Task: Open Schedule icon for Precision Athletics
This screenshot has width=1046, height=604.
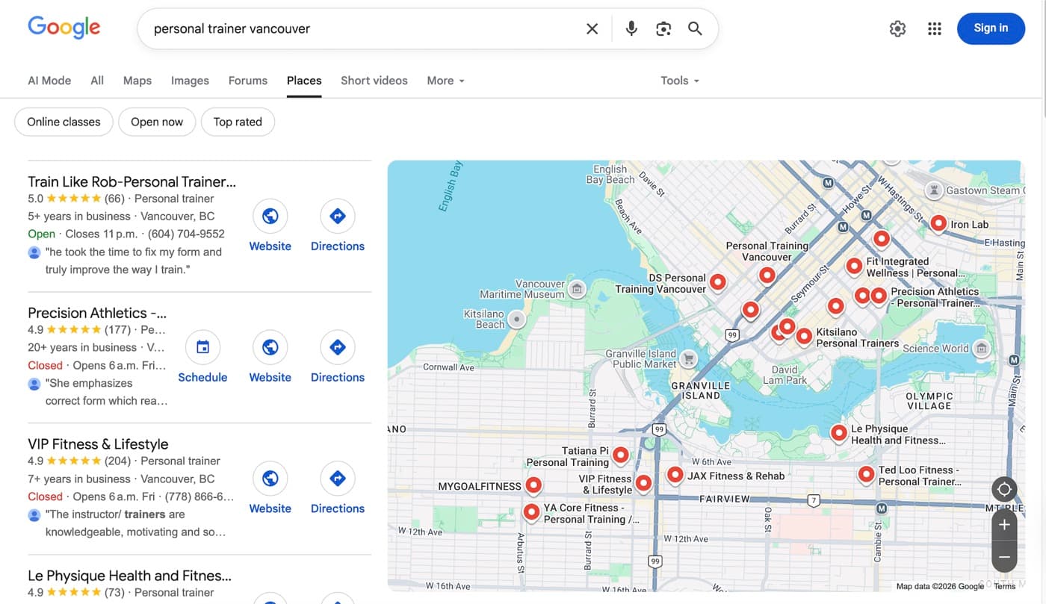Action: click(202, 347)
